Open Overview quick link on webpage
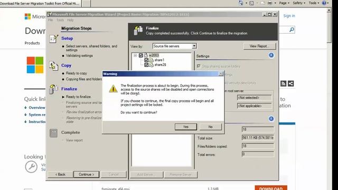The height and width of the screenshot is (190, 338). (x=37, y=108)
